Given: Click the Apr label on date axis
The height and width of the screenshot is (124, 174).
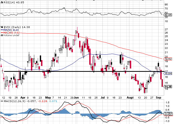Looking at the screenshot, I should point(23,97).
